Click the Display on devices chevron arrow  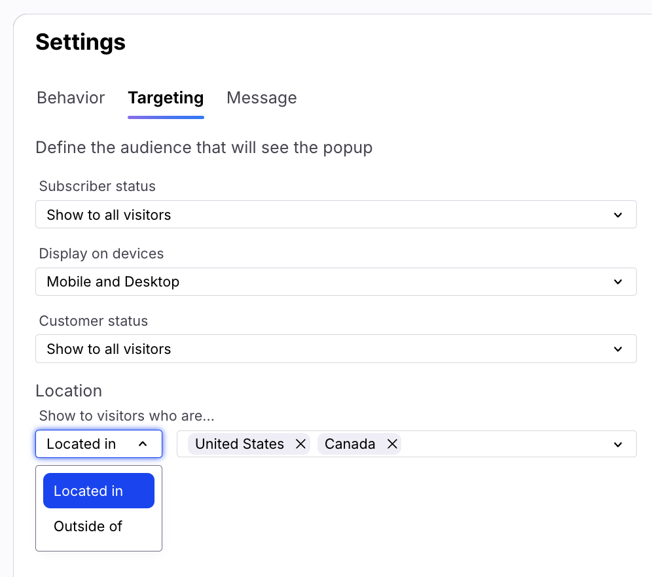[617, 282]
